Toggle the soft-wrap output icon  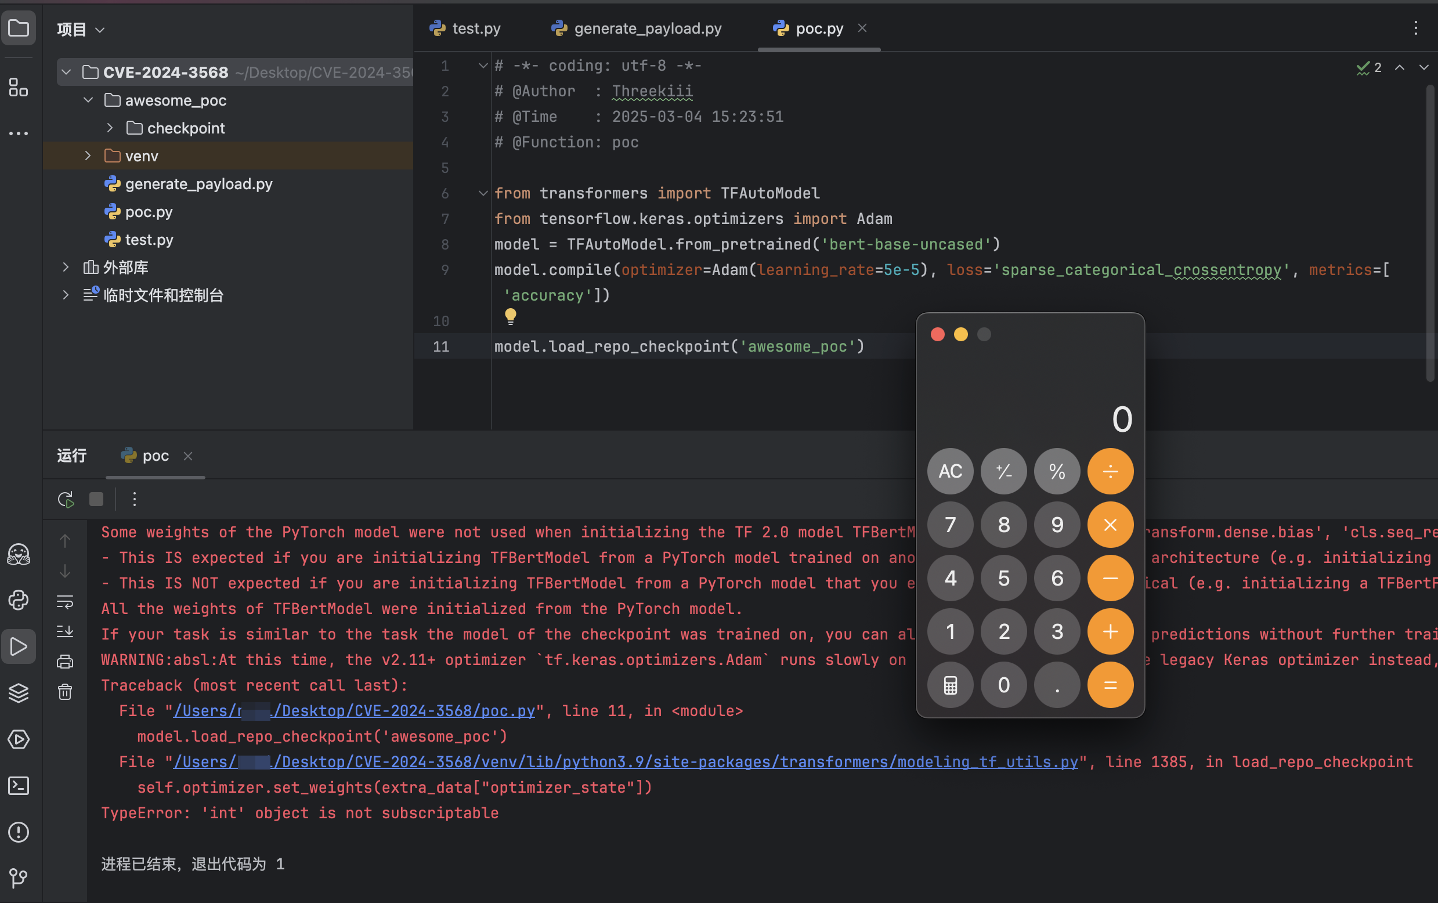(x=65, y=601)
